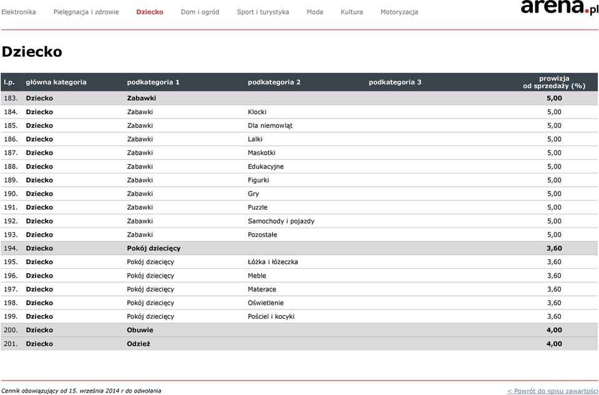Click row number 201.

click(x=11, y=344)
